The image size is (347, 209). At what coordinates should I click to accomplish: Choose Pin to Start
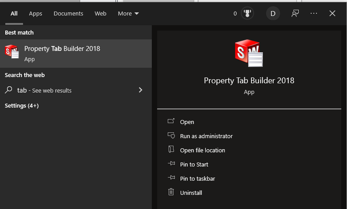tap(194, 165)
